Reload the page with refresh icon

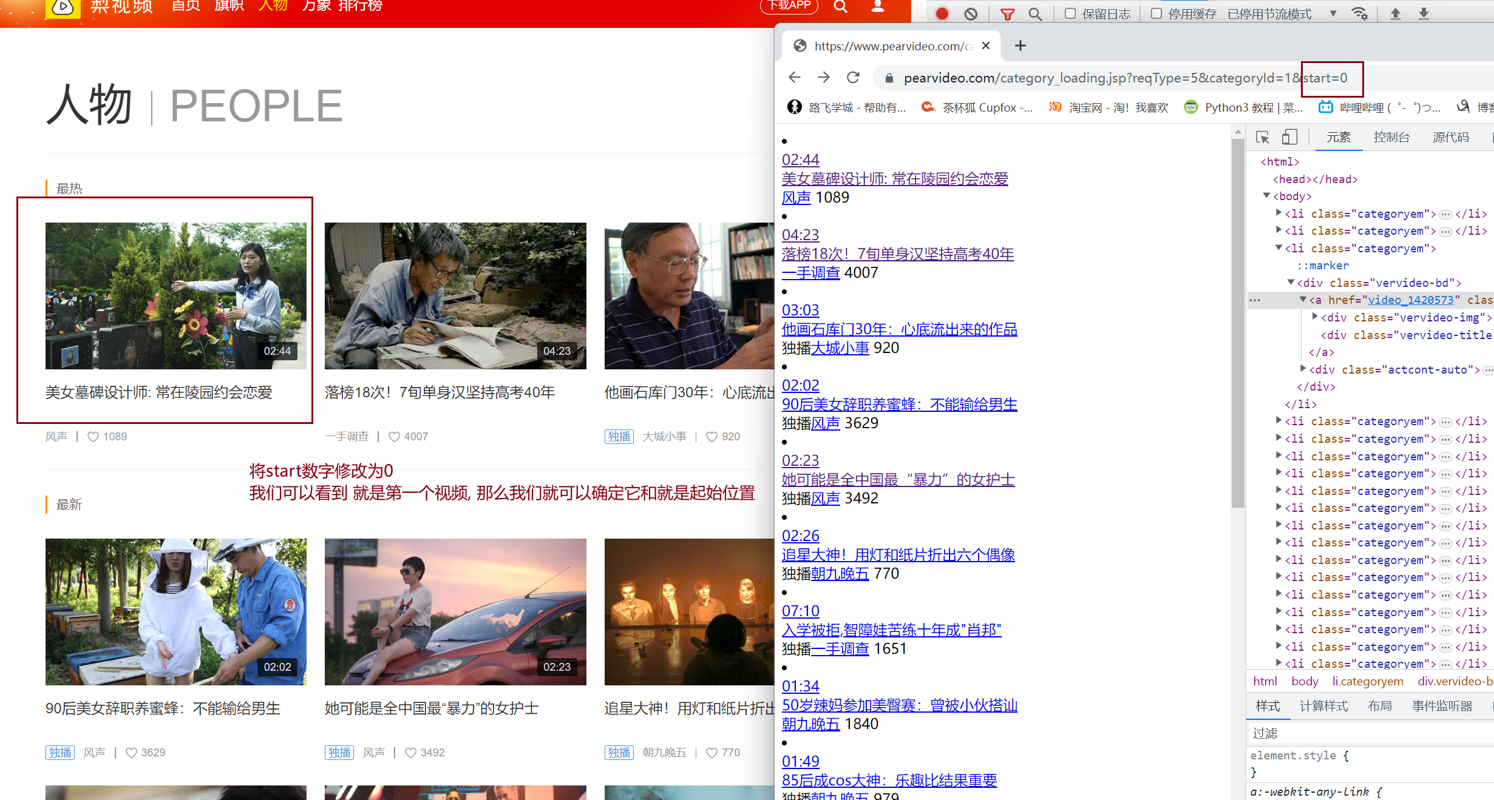(x=854, y=78)
